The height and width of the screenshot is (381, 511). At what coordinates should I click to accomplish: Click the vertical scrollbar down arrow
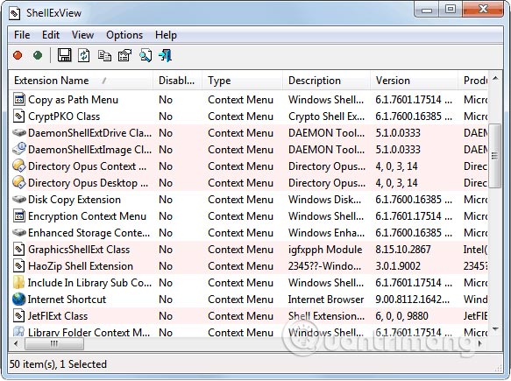495,329
